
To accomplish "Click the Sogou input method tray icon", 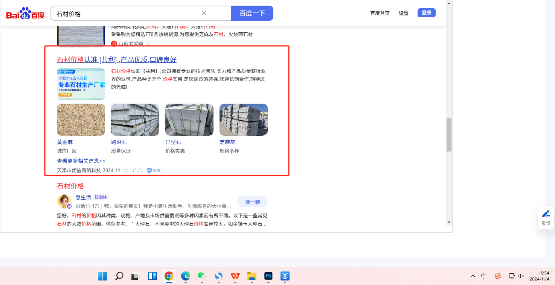I will (498, 276).
